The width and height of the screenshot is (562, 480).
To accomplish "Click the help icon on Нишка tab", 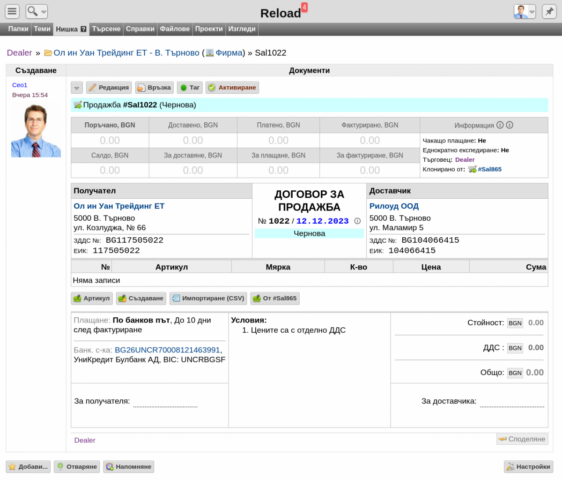I will click(83, 29).
